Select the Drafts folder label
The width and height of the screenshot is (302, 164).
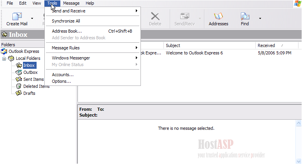[x=29, y=93]
